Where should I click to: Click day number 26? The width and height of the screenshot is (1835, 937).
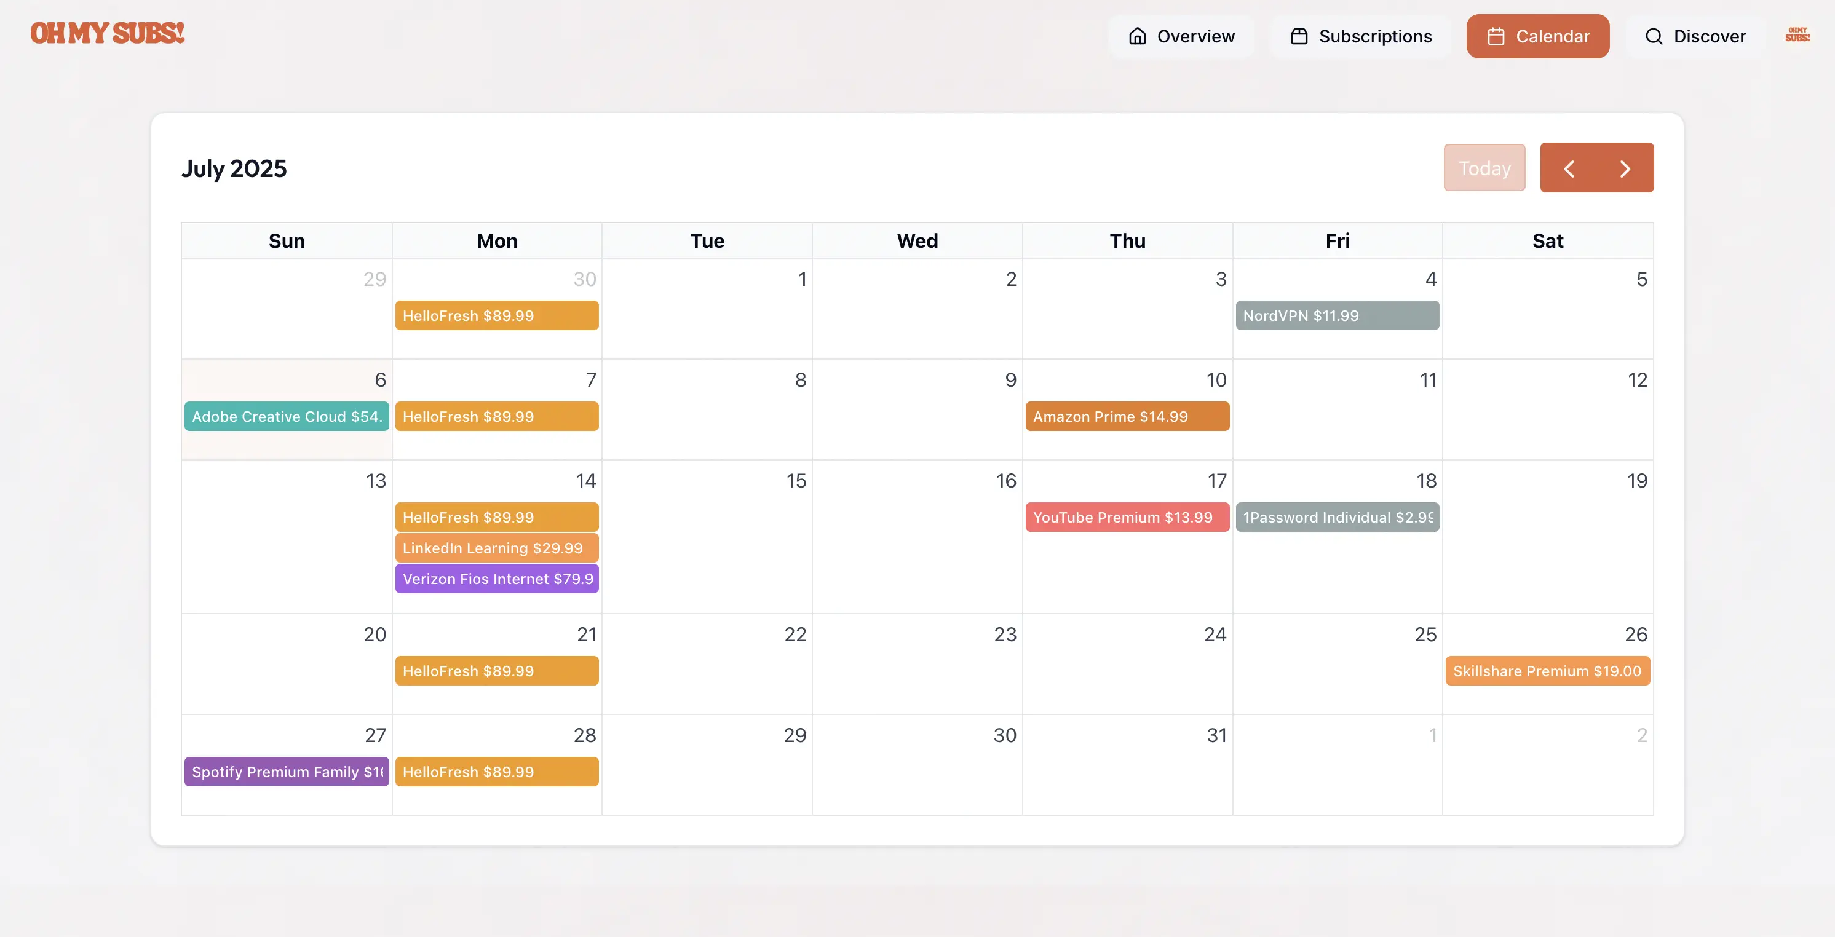[x=1636, y=635]
